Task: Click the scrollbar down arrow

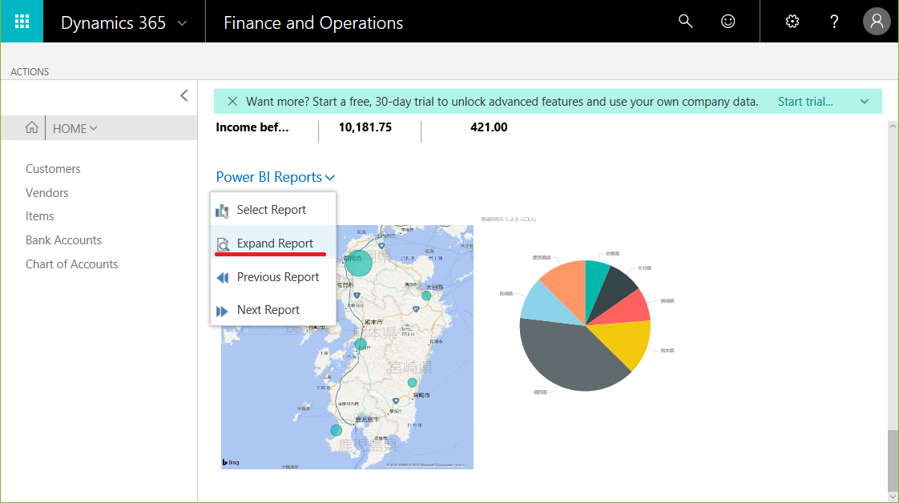Action: (x=893, y=497)
